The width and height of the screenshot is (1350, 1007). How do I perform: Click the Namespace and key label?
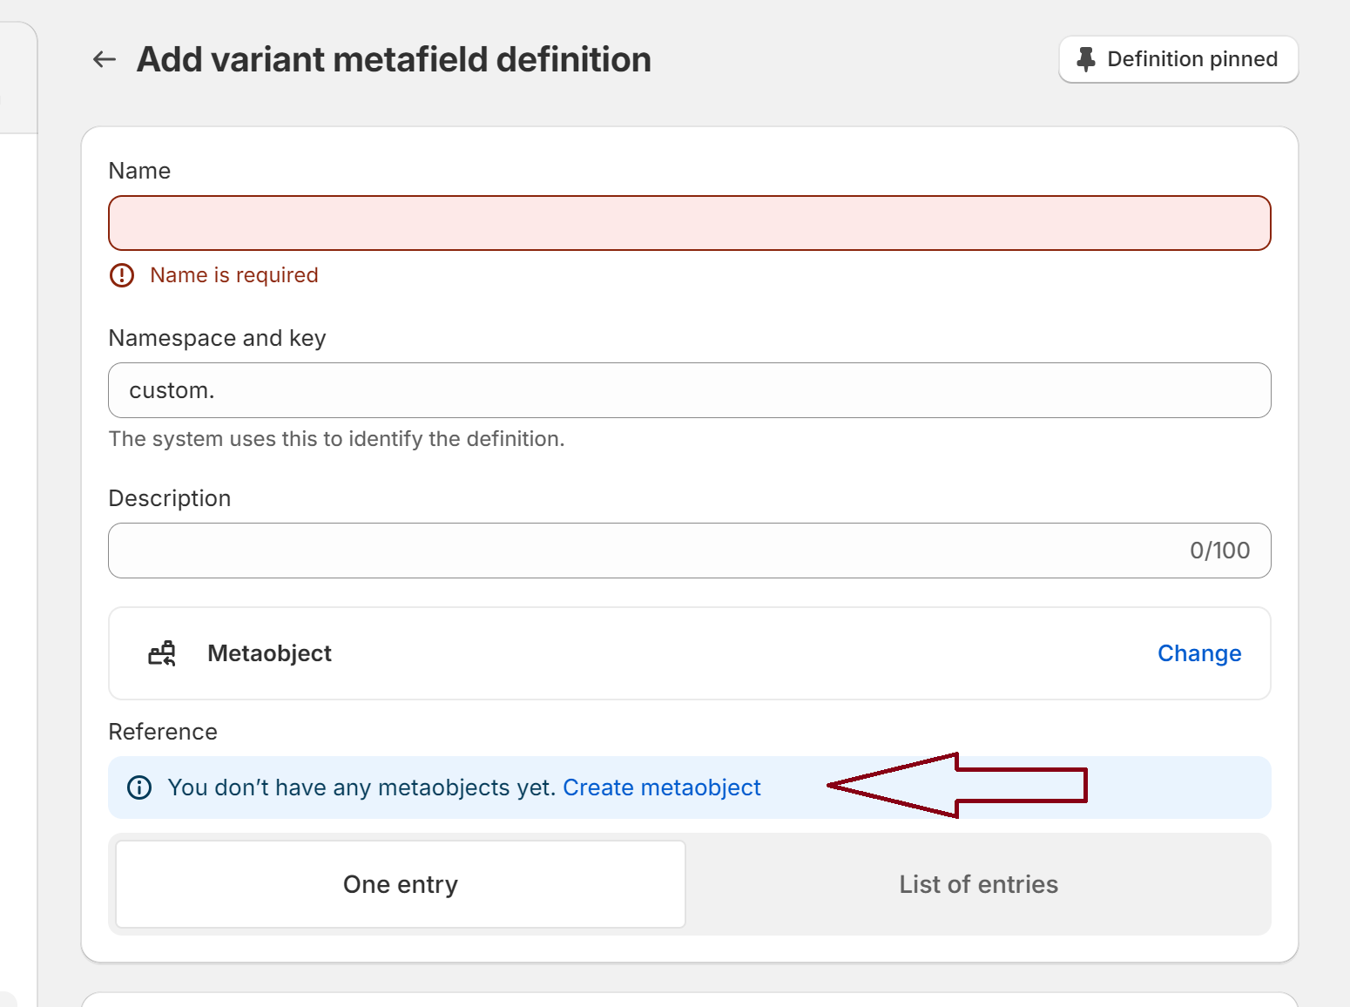tap(217, 338)
